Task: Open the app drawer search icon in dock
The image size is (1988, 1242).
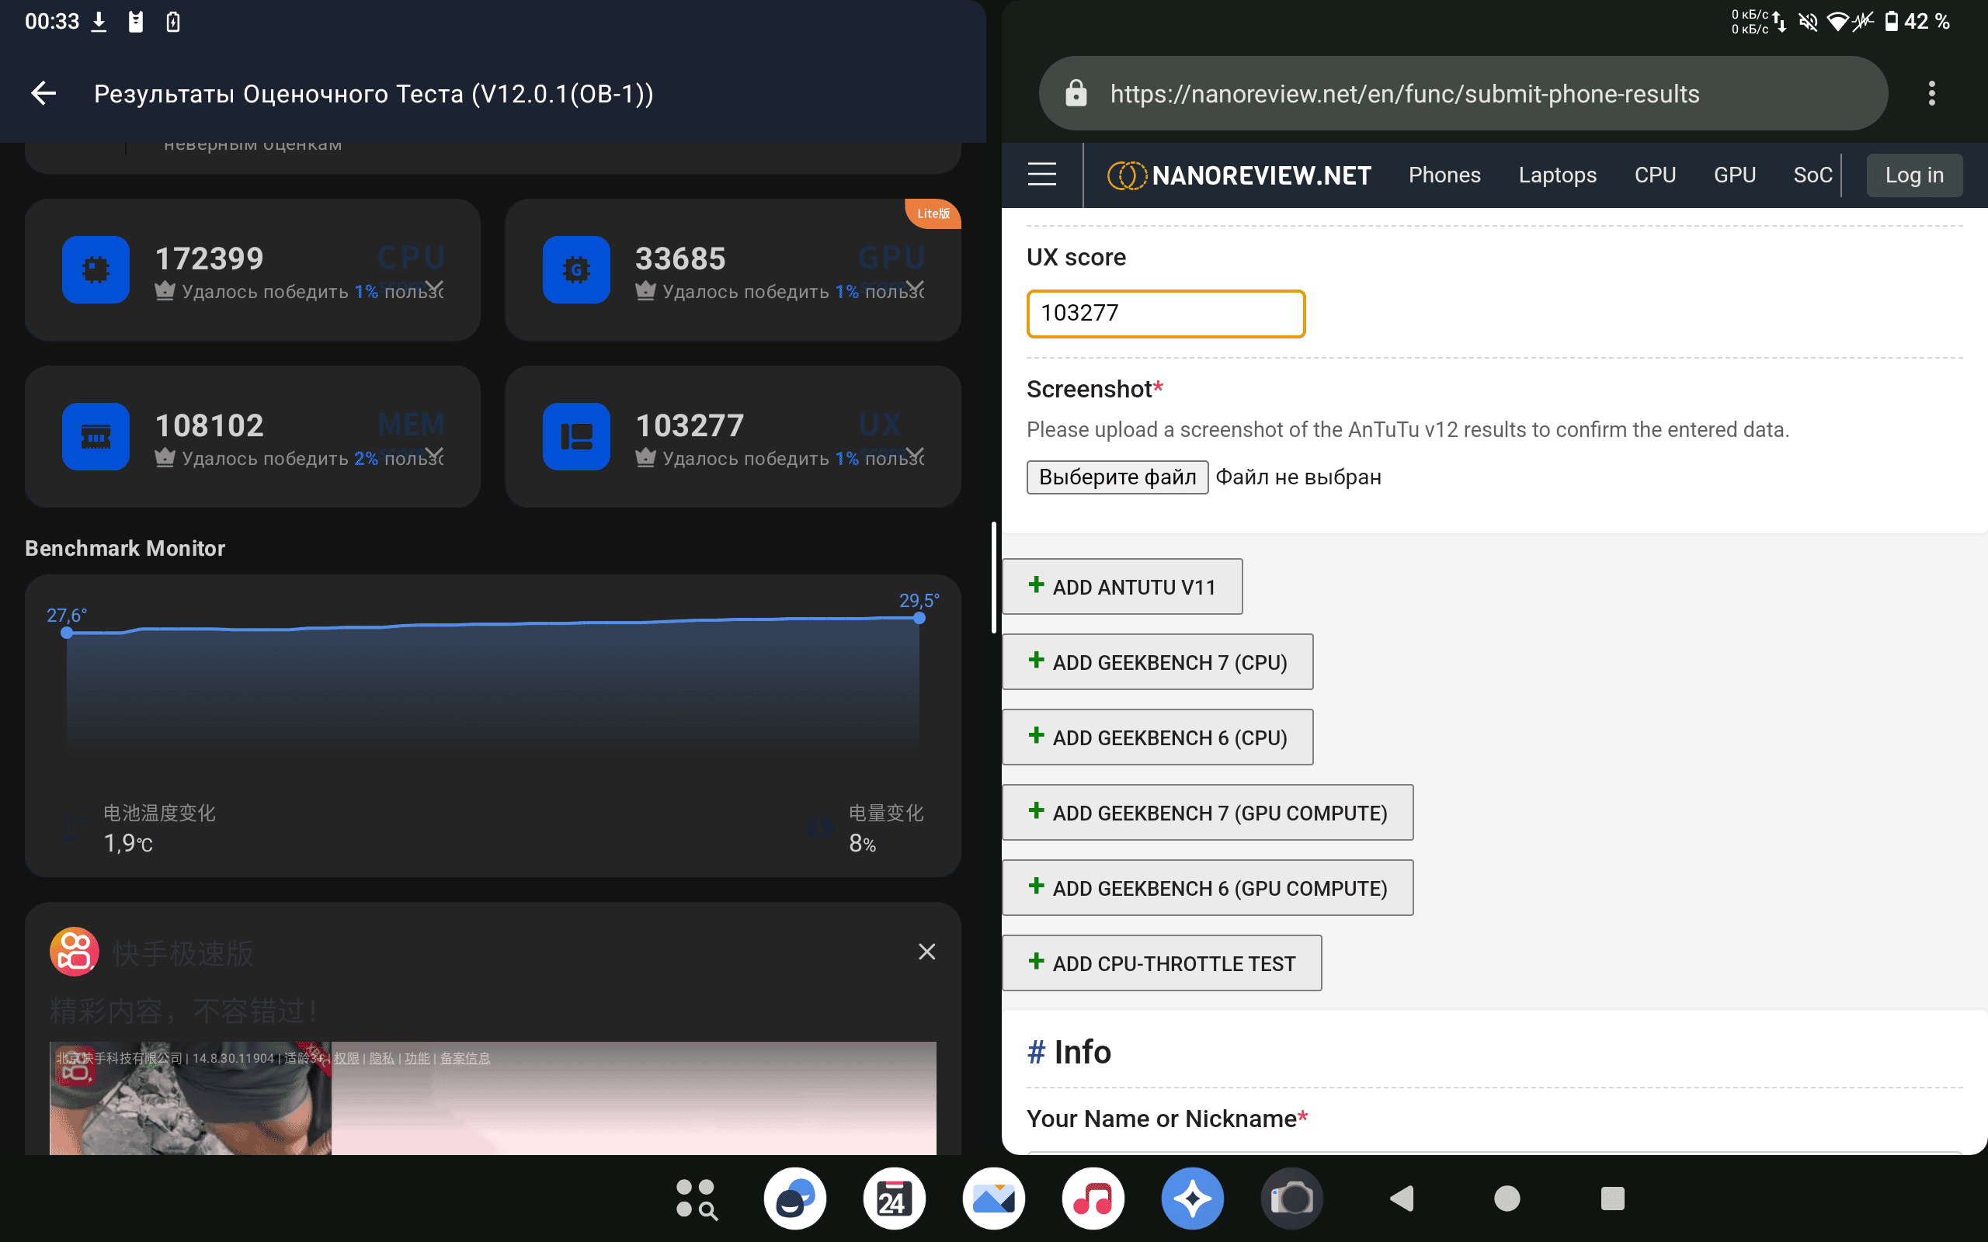Action: click(696, 1199)
